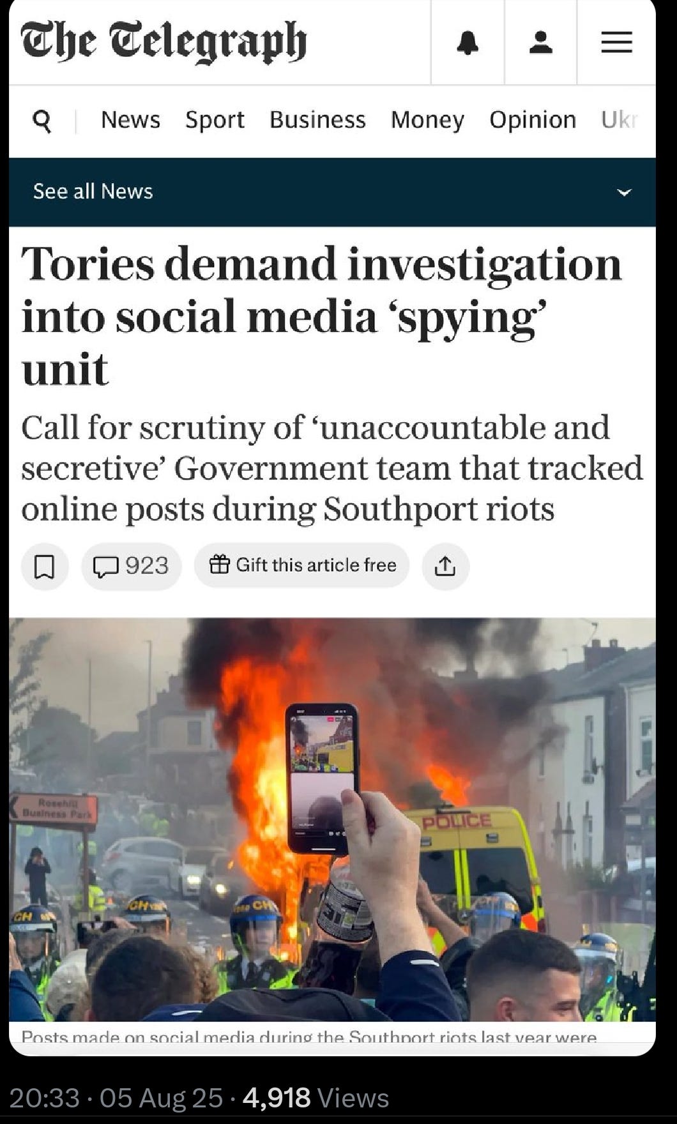Click Gift this article free
The height and width of the screenshot is (1124, 677).
point(301,565)
